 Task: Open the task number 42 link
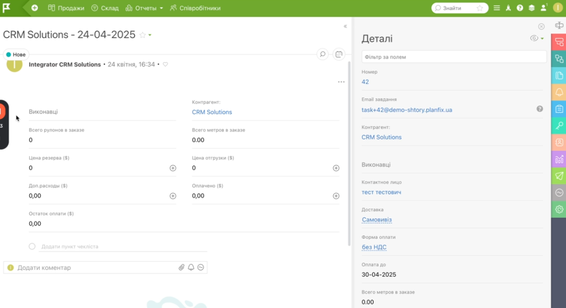(365, 82)
